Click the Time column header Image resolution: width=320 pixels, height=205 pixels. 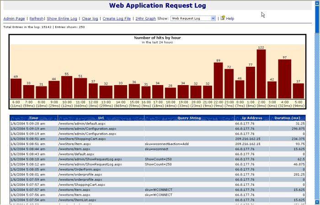pyautogui.click(x=33, y=118)
